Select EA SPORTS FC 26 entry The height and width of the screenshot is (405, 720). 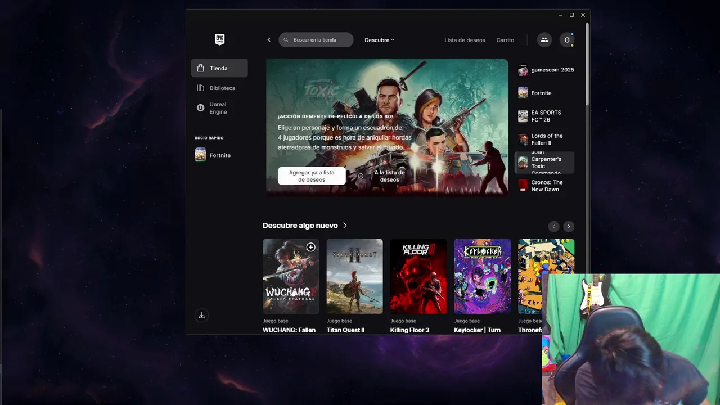[544, 116]
